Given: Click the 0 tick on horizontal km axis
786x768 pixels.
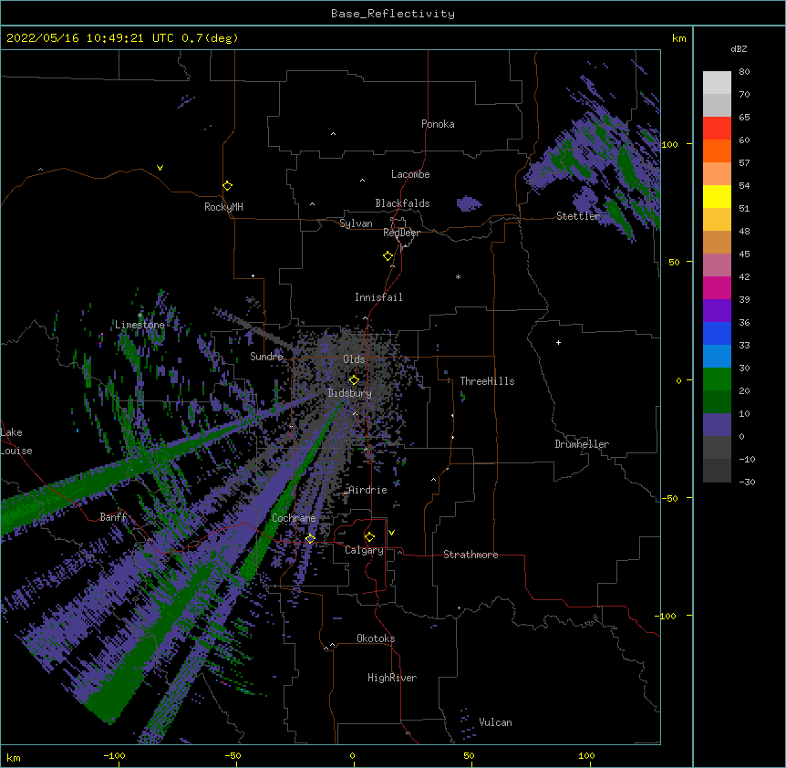Looking at the screenshot, I should point(352,756).
